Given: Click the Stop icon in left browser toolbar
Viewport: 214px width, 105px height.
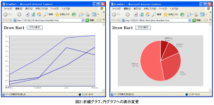Looking at the screenshot, I should pyautogui.click(x=27, y=14).
